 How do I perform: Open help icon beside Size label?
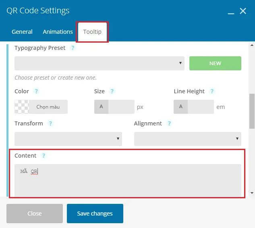tap(112, 91)
